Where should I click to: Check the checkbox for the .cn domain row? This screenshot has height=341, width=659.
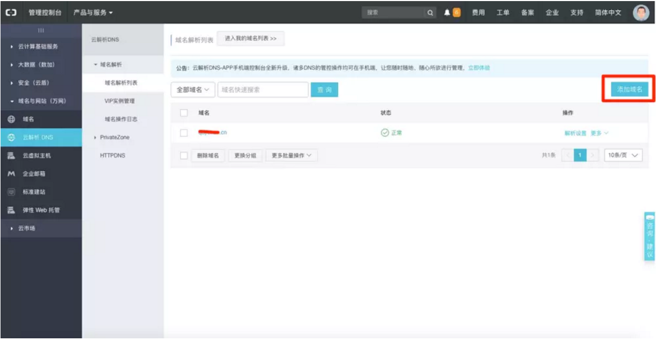(x=184, y=133)
